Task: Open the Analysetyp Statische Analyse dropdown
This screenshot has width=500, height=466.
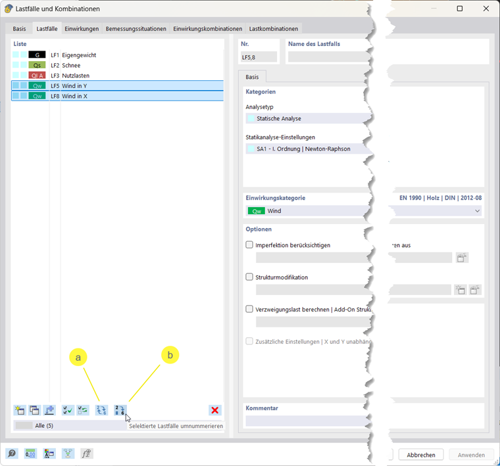Action: 308,118
